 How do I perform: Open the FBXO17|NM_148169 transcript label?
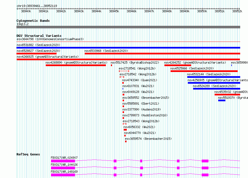[x=64, y=172]
